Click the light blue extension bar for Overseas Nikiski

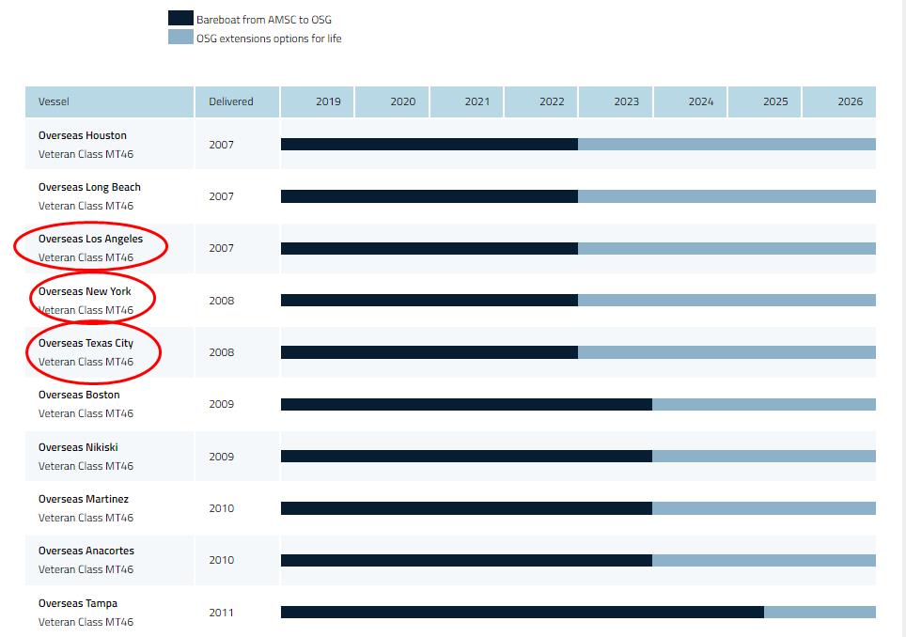(764, 457)
